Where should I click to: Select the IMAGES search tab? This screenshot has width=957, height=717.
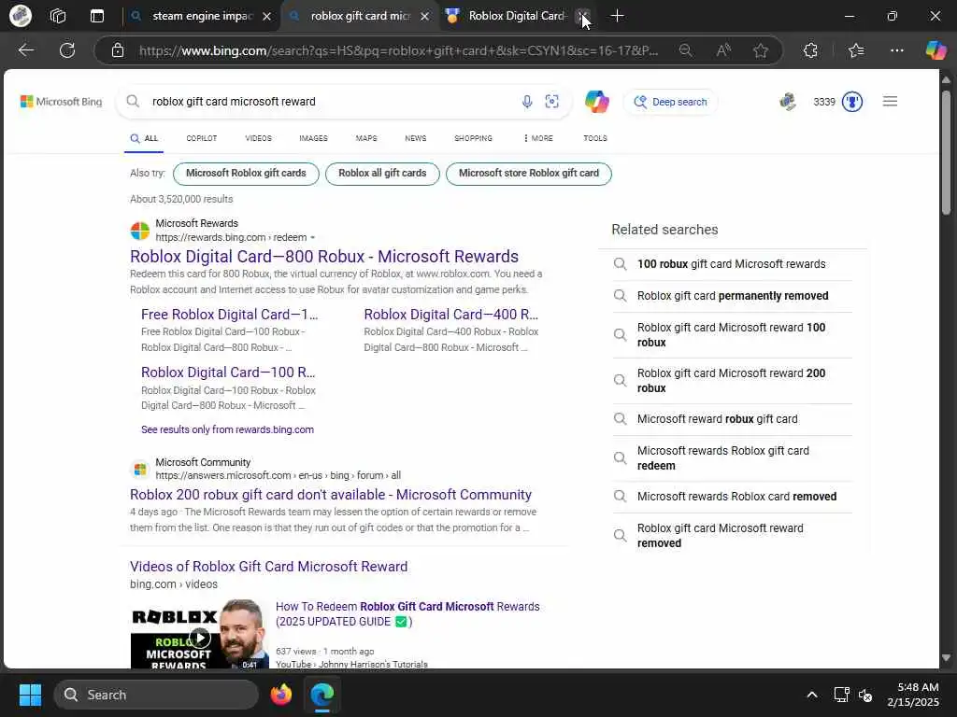coord(313,138)
